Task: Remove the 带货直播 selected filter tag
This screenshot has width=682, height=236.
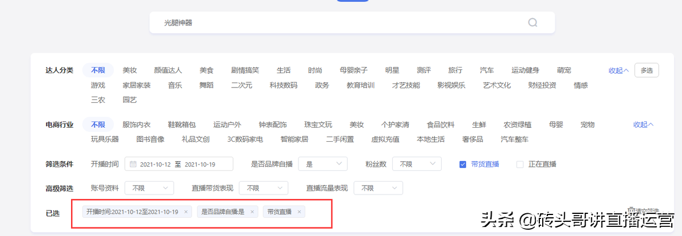Action: coord(299,212)
